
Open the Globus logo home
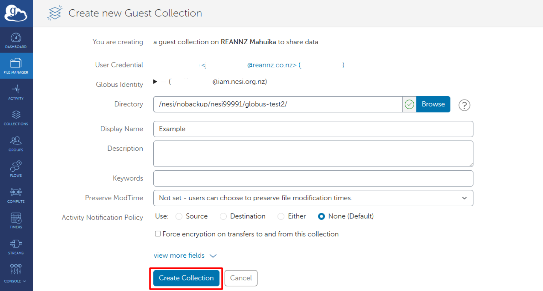[16, 13]
